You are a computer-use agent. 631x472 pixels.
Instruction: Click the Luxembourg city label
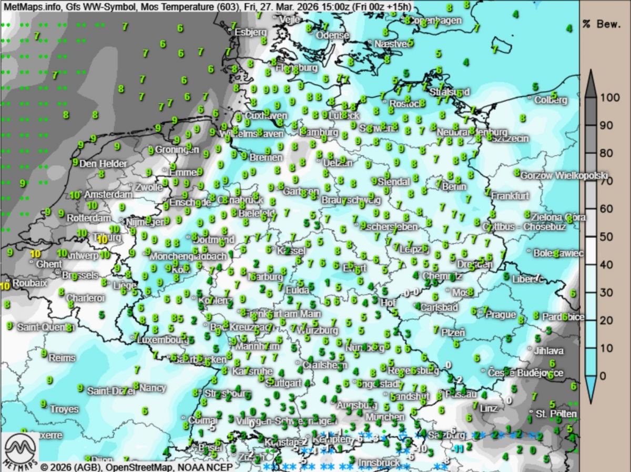(x=162, y=340)
